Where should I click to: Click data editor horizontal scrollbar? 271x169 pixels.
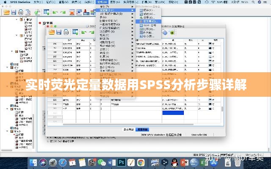128,124
